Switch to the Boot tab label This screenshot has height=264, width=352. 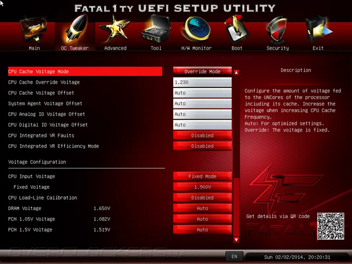coord(237,48)
